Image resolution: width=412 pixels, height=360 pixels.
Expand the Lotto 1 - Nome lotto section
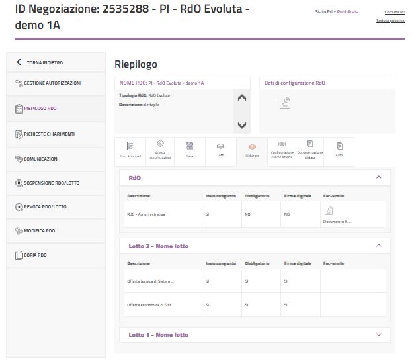[378, 335]
